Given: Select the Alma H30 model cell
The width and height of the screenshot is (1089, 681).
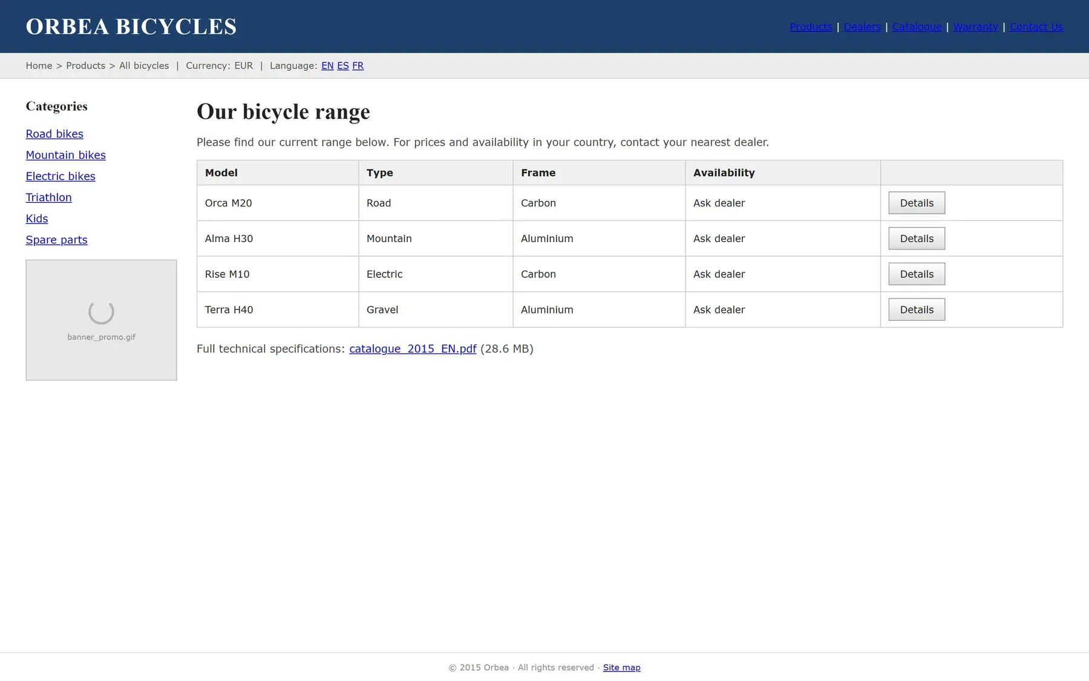Looking at the screenshot, I should (278, 239).
